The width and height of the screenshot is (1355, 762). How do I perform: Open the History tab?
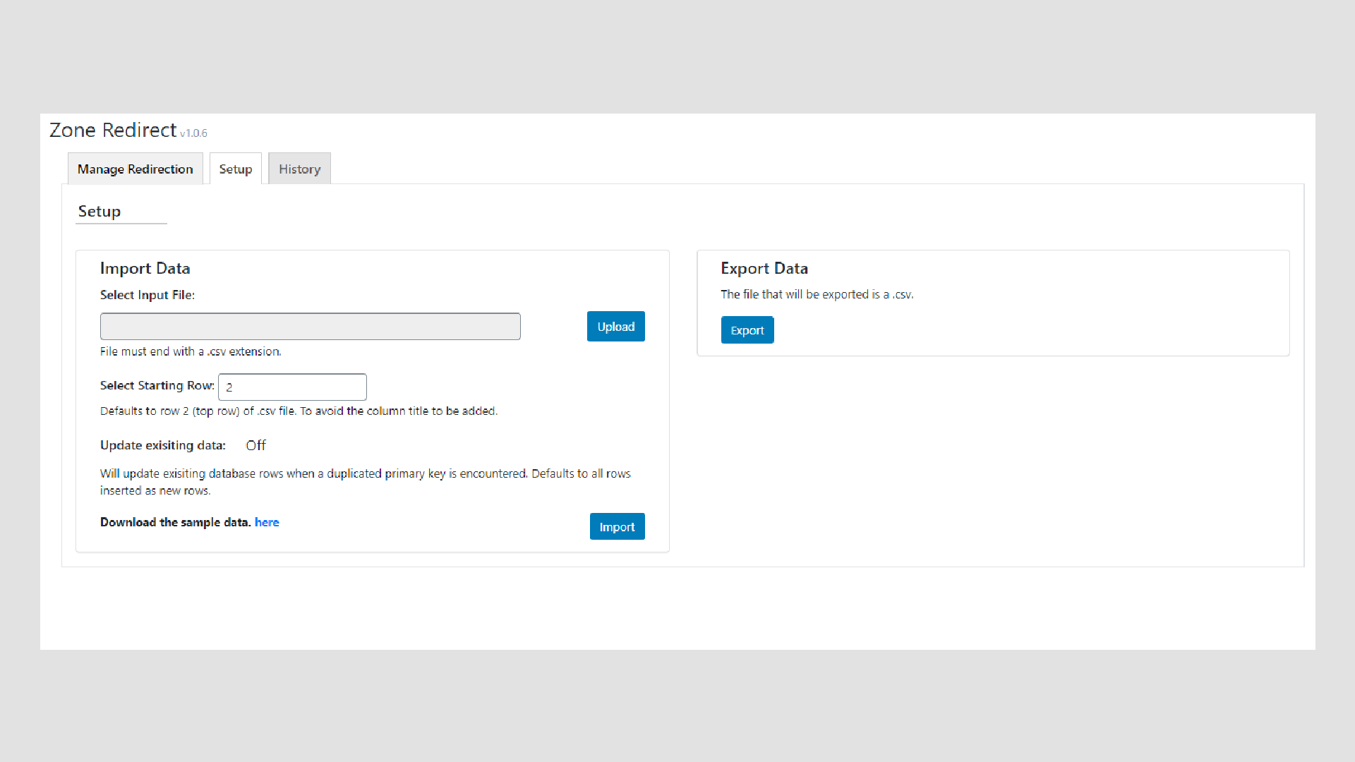coord(299,169)
